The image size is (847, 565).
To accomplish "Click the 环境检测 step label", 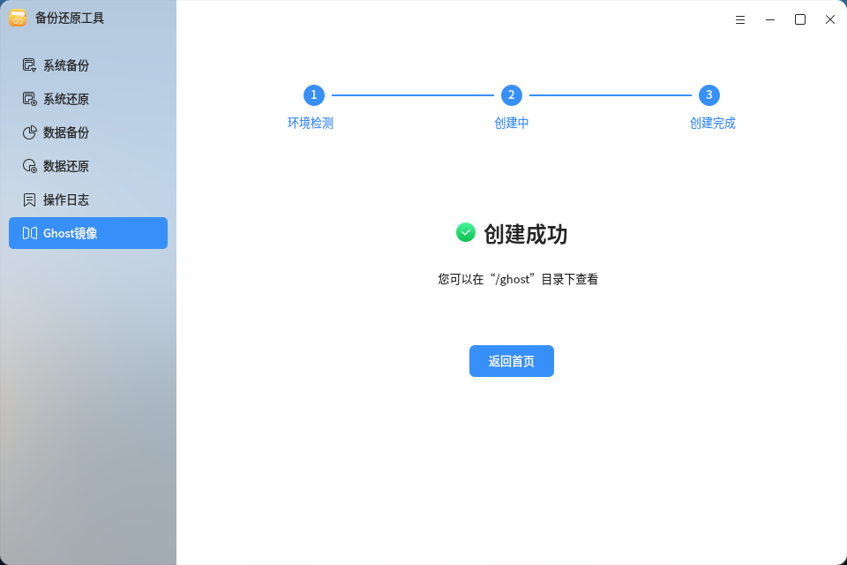I will click(311, 124).
